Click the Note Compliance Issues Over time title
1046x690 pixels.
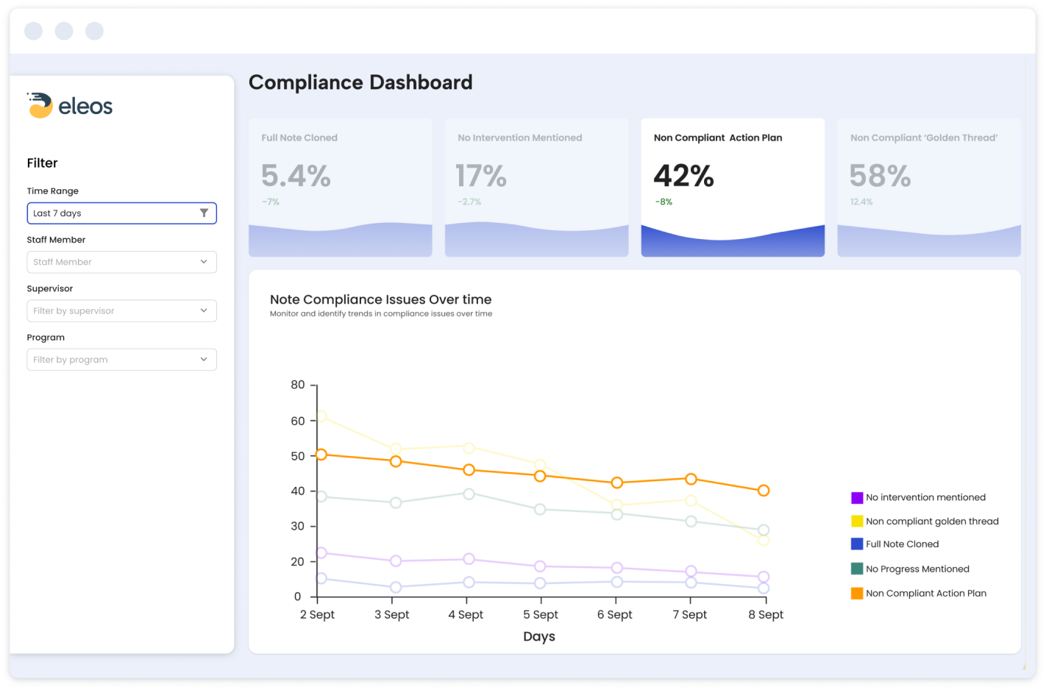click(380, 299)
